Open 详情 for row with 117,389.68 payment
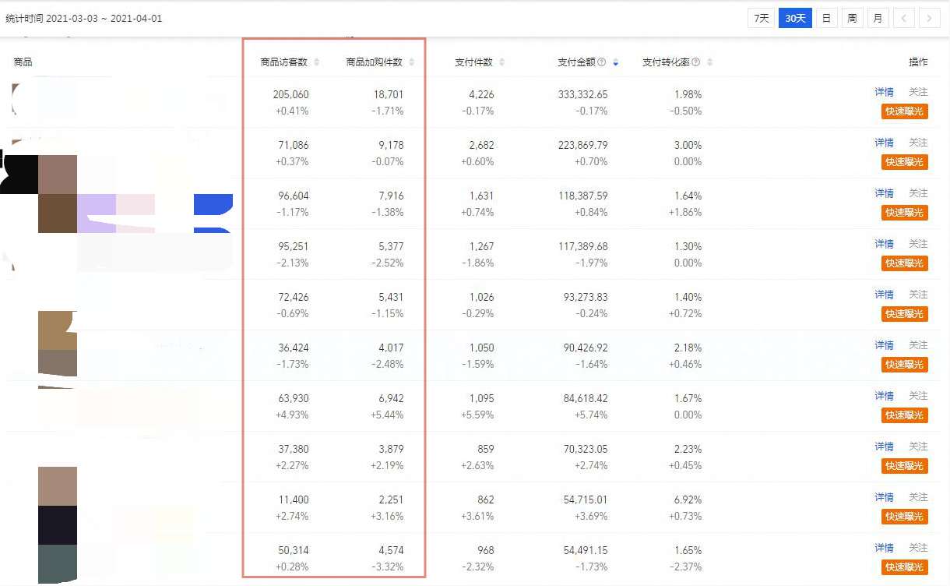The height and width of the screenshot is (586, 950). [884, 244]
